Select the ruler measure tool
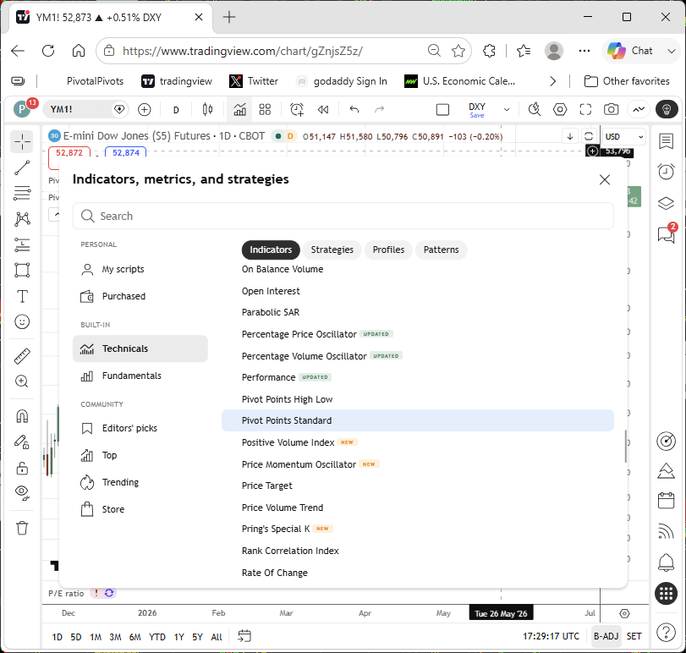686x653 pixels. pos(22,356)
